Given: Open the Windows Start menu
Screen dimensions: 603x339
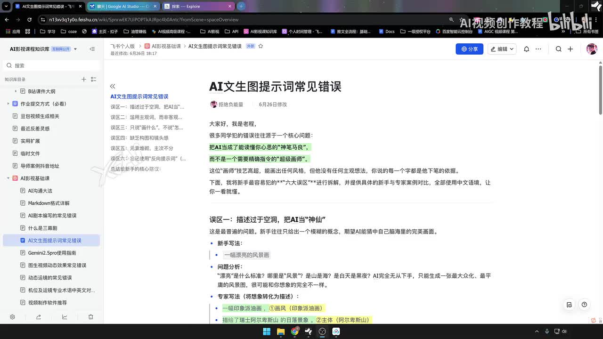Looking at the screenshot, I should click(x=267, y=331).
